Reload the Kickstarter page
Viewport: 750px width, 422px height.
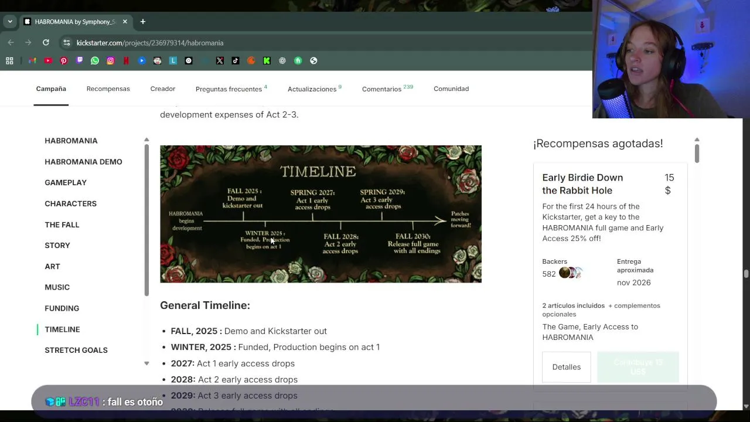(46, 43)
